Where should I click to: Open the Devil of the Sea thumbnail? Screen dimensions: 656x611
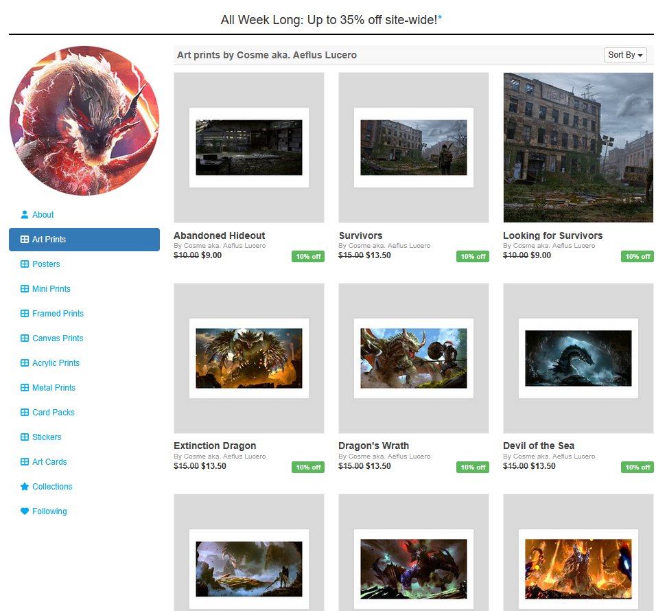(x=578, y=358)
